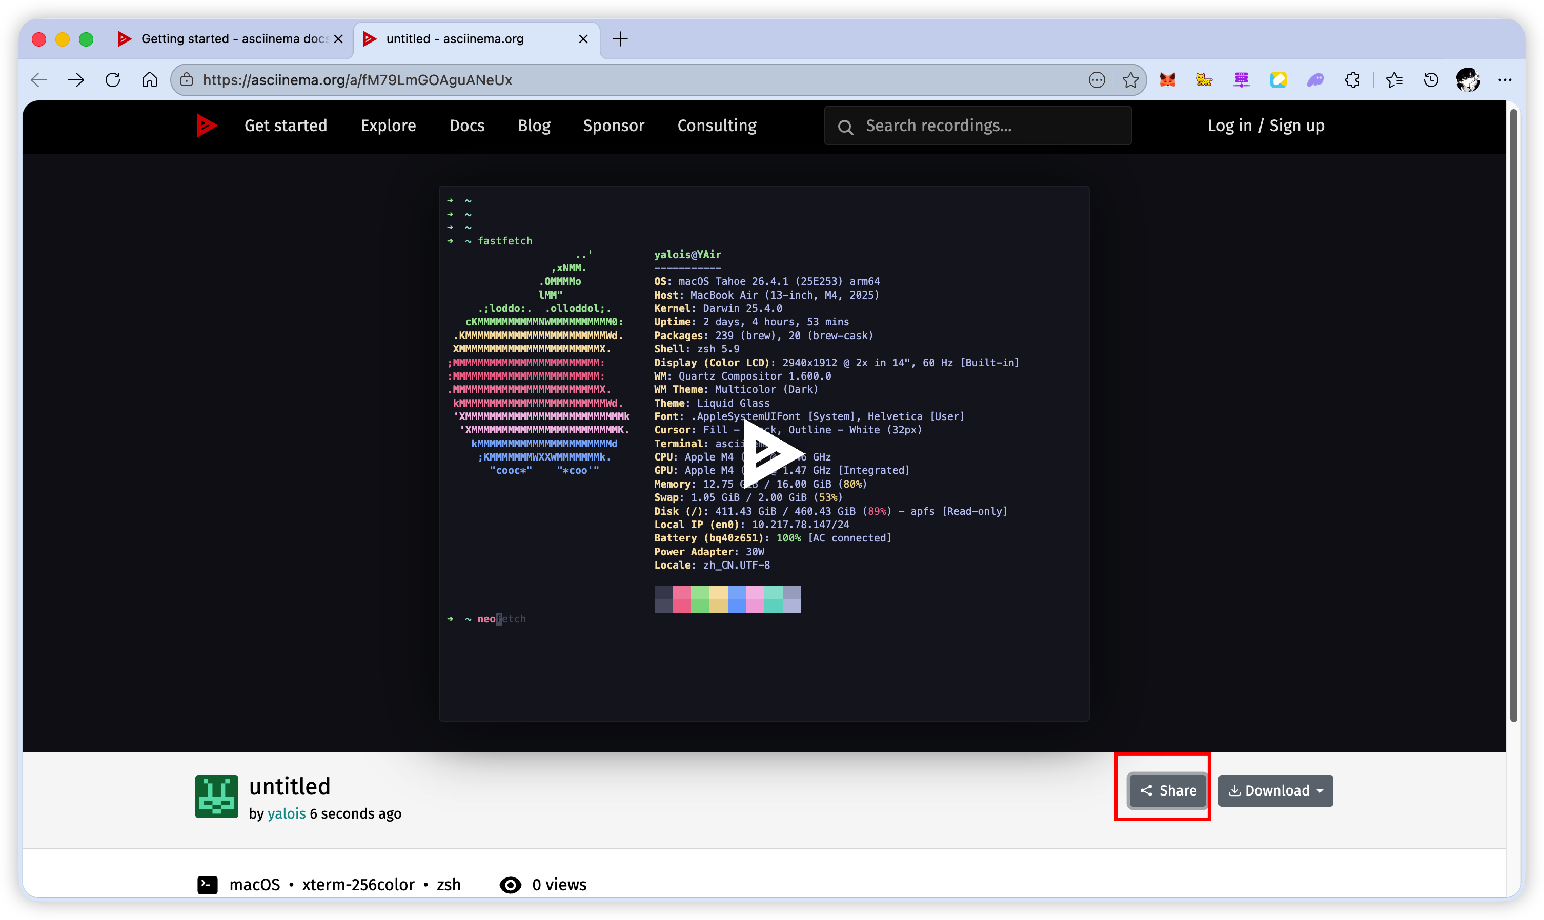Click the bookmark star in the address bar
Screen dimensions: 1544x920
1130,80
